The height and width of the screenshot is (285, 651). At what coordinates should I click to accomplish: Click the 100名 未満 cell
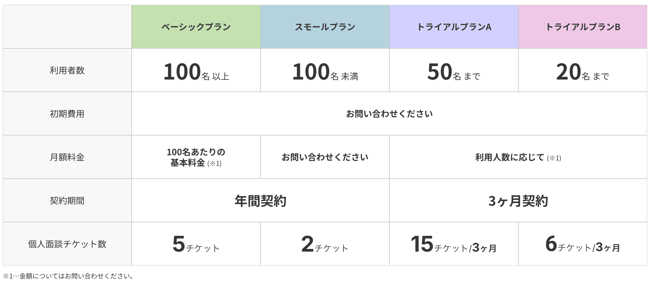[x=325, y=70]
